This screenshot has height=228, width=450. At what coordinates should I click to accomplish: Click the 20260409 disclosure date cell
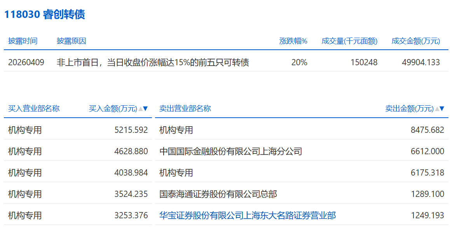26,62
